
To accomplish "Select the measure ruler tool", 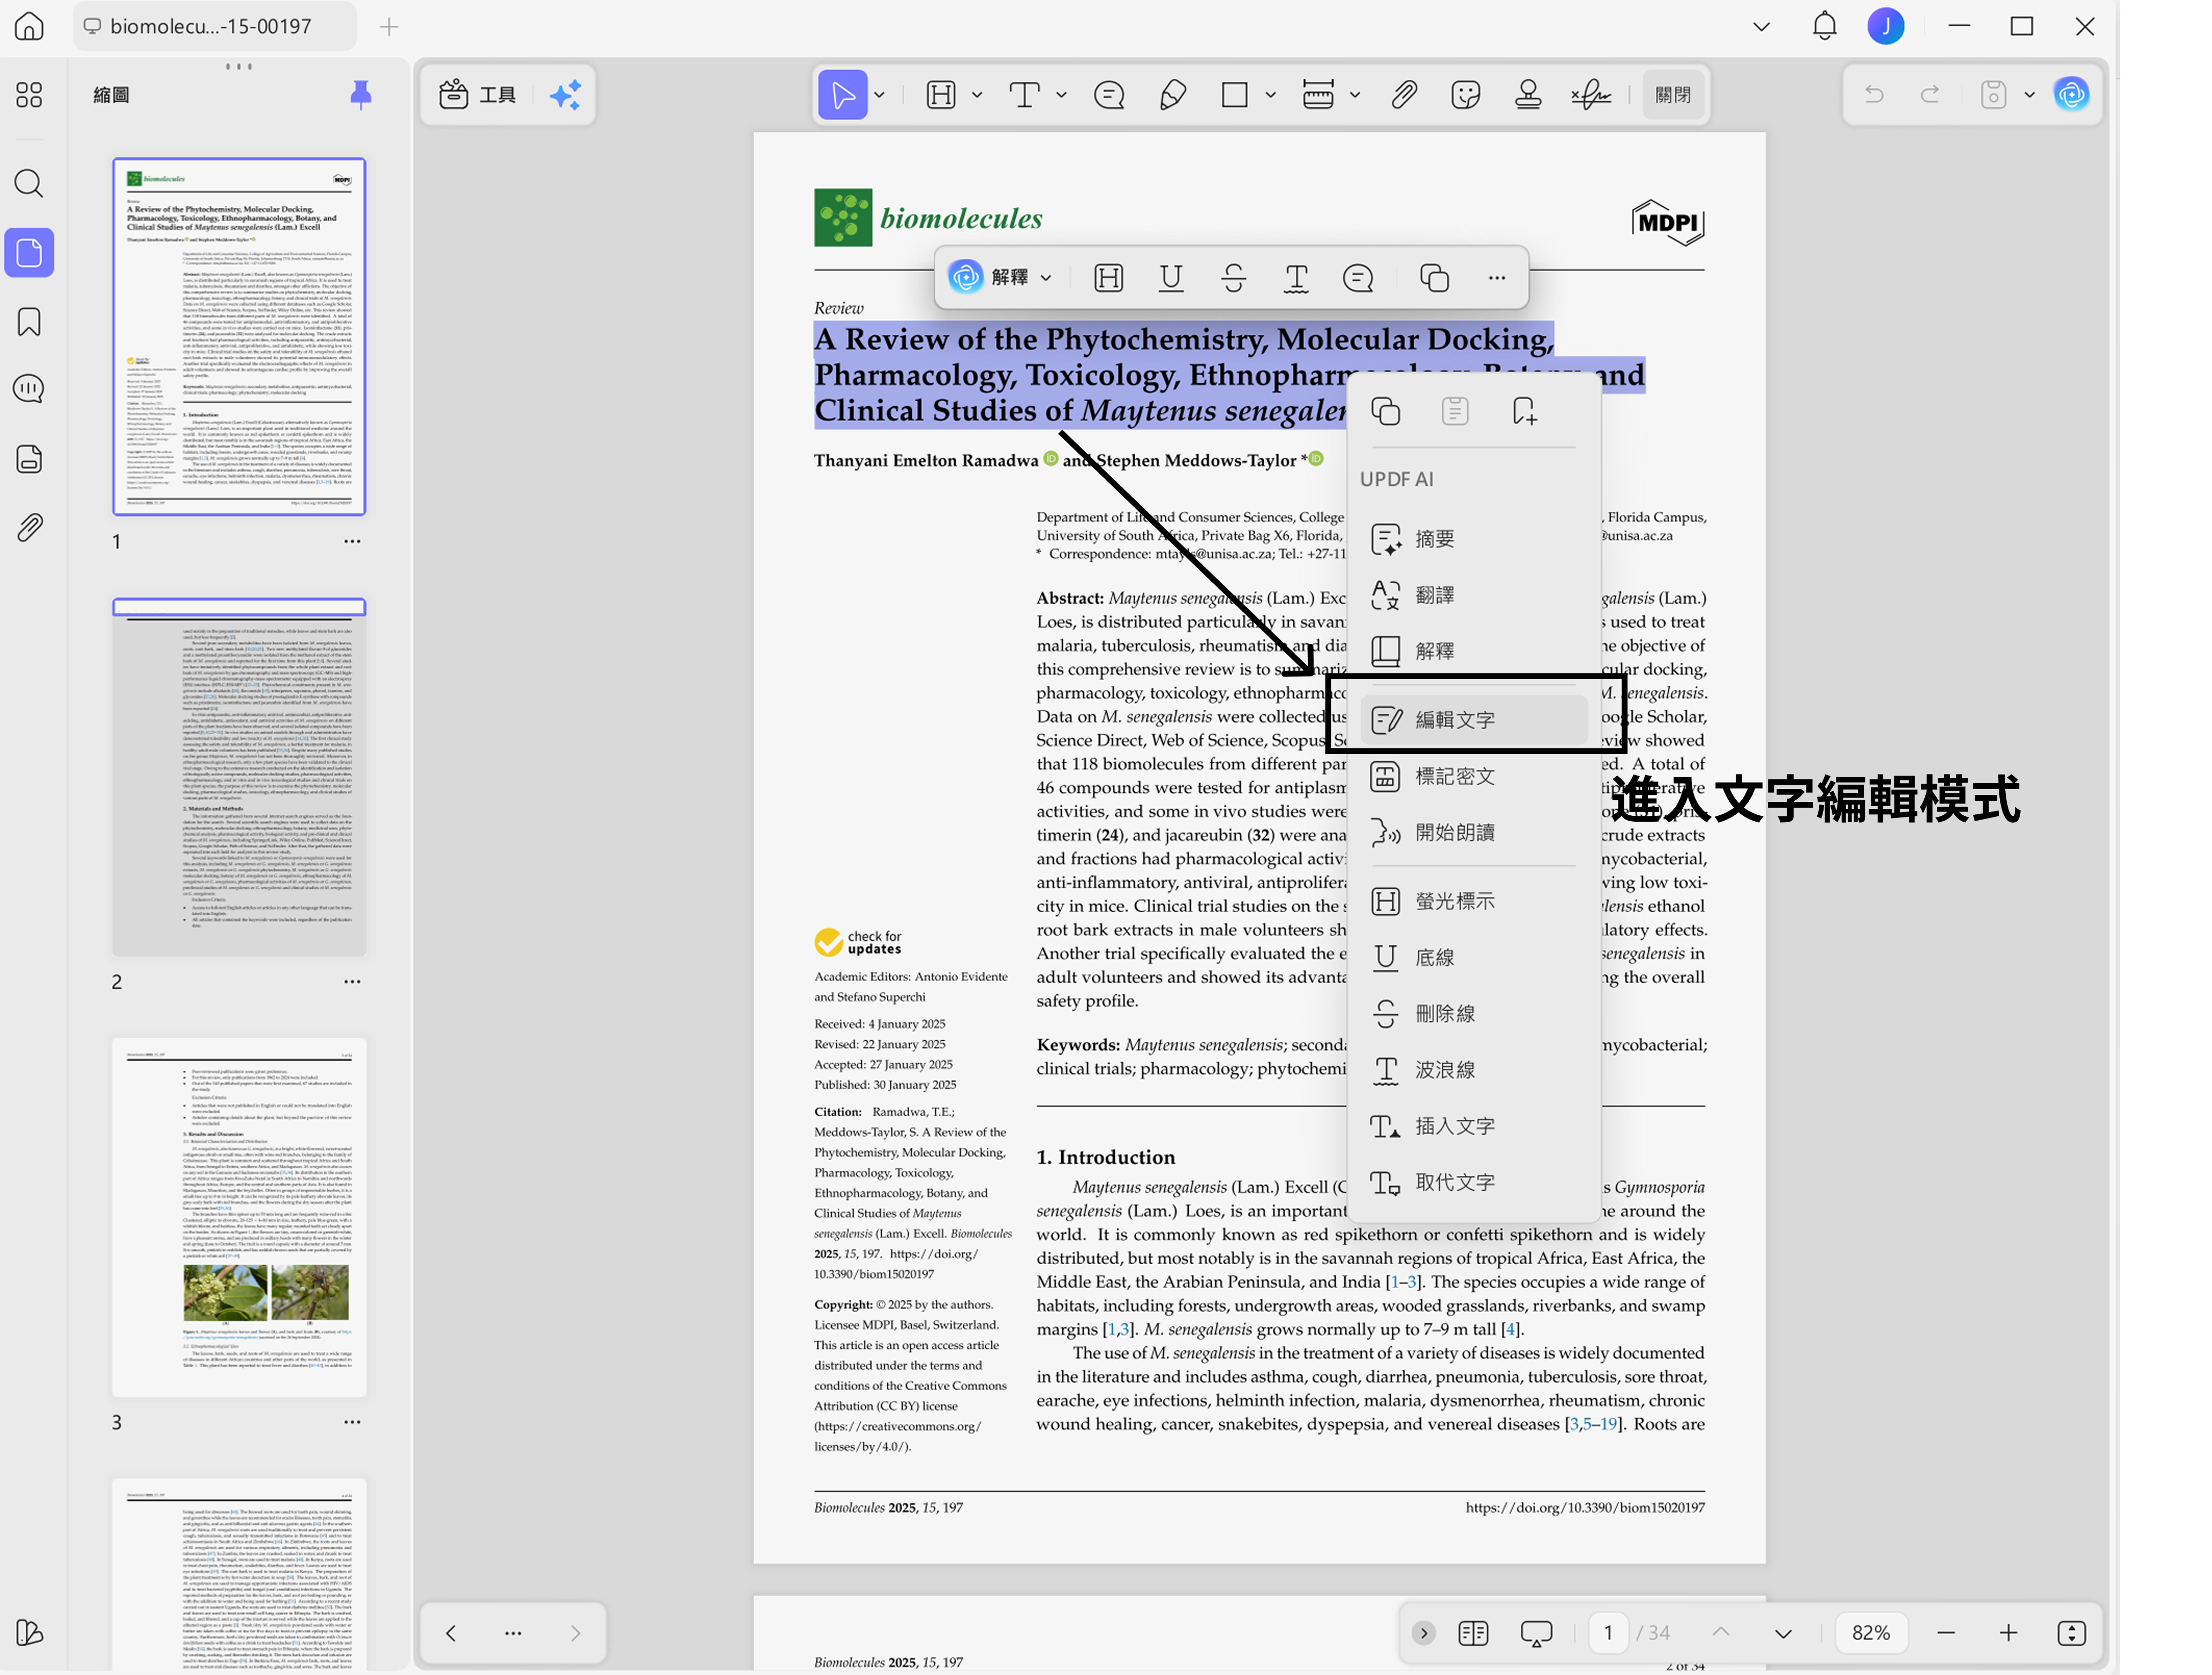I will [1318, 95].
